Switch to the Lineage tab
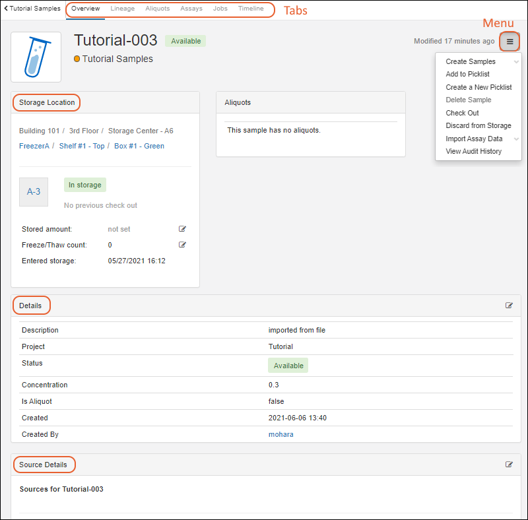 click(122, 9)
